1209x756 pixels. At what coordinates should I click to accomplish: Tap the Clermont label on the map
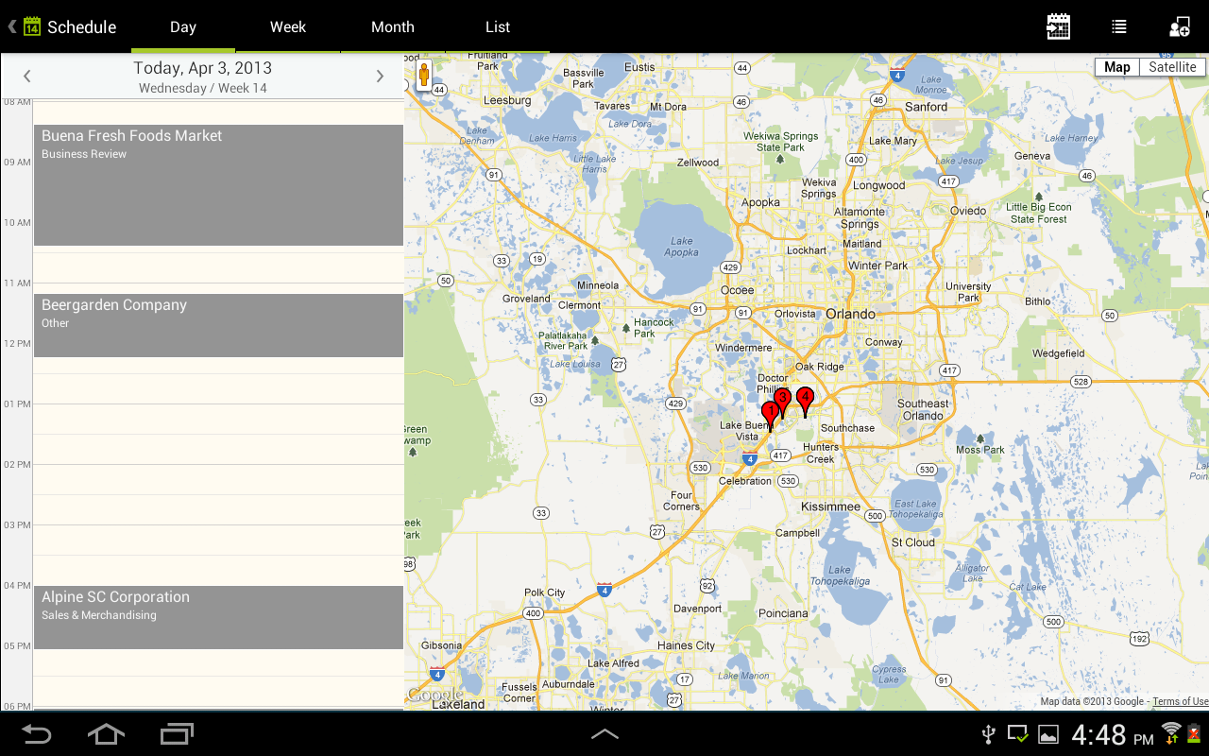pyautogui.click(x=579, y=305)
